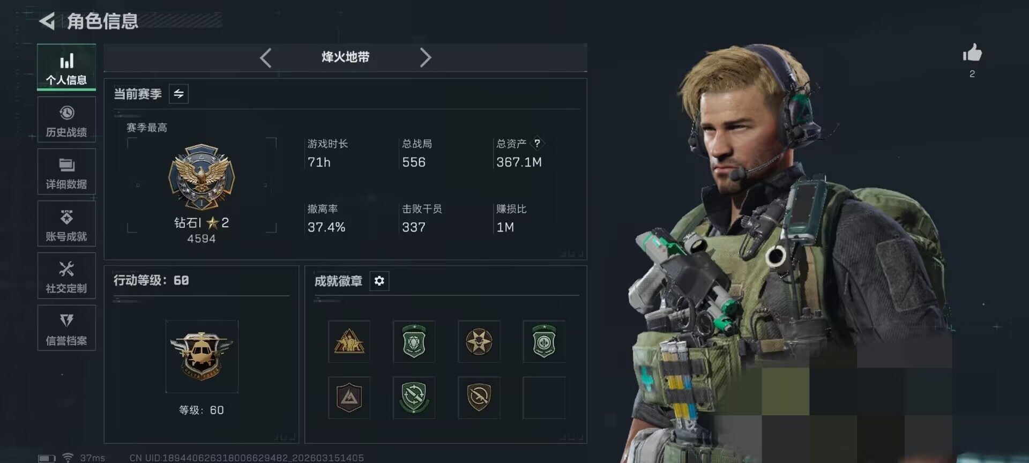Go back using the top-left arrow
The width and height of the screenshot is (1029, 463).
pyautogui.click(x=47, y=21)
